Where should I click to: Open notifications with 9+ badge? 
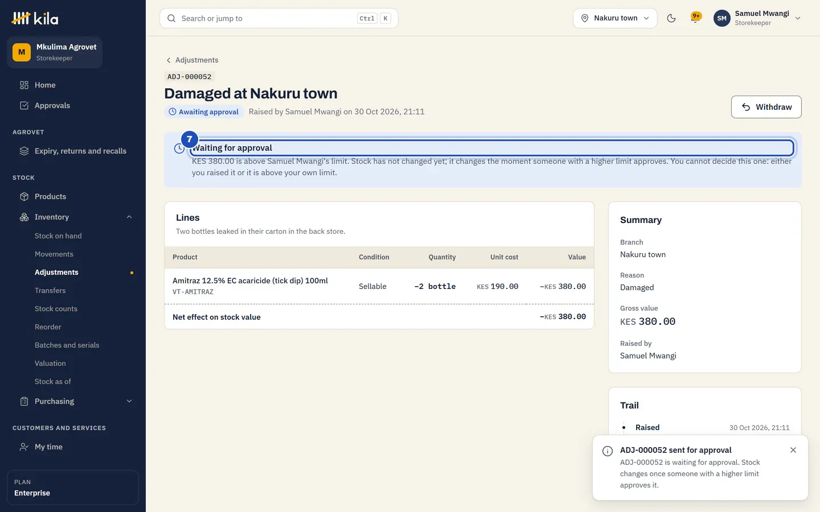pyautogui.click(x=695, y=18)
